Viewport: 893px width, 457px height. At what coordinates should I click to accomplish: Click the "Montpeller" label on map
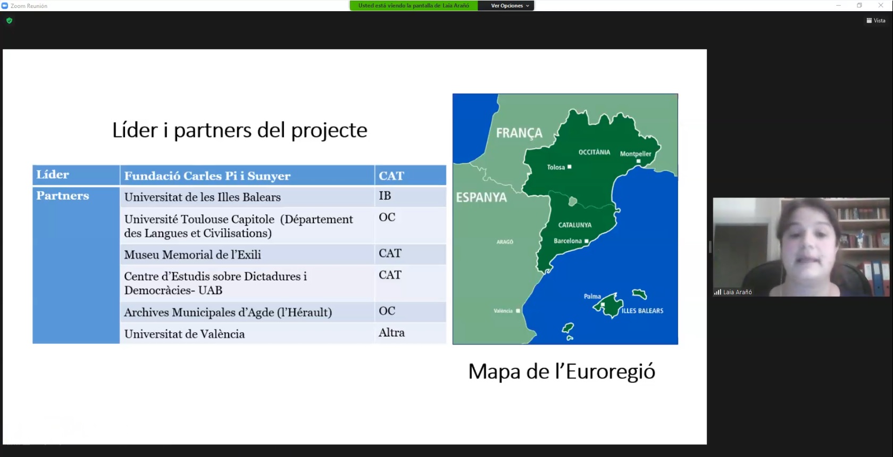tap(636, 154)
